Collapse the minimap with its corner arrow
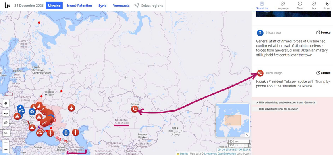 [x=247, y=135]
